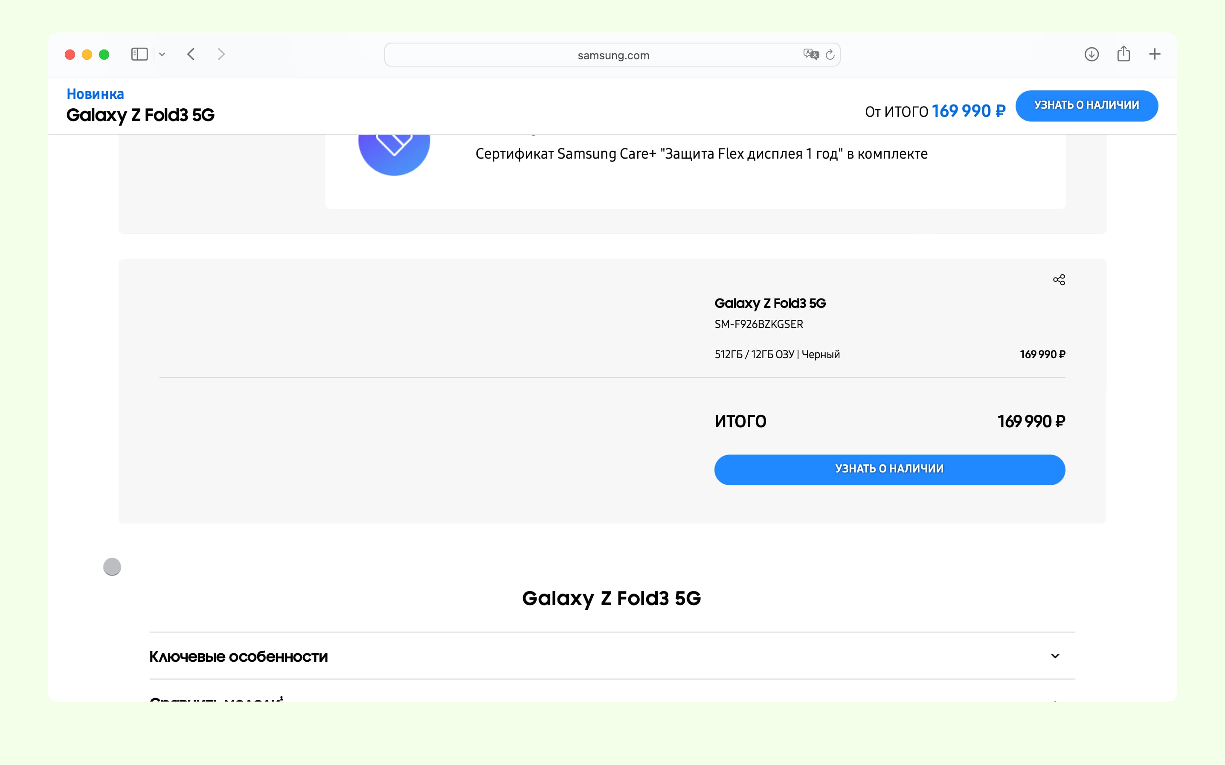Click the Сертификат Samsung Care+ description text
The height and width of the screenshot is (765, 1225).
pos(701,154)
